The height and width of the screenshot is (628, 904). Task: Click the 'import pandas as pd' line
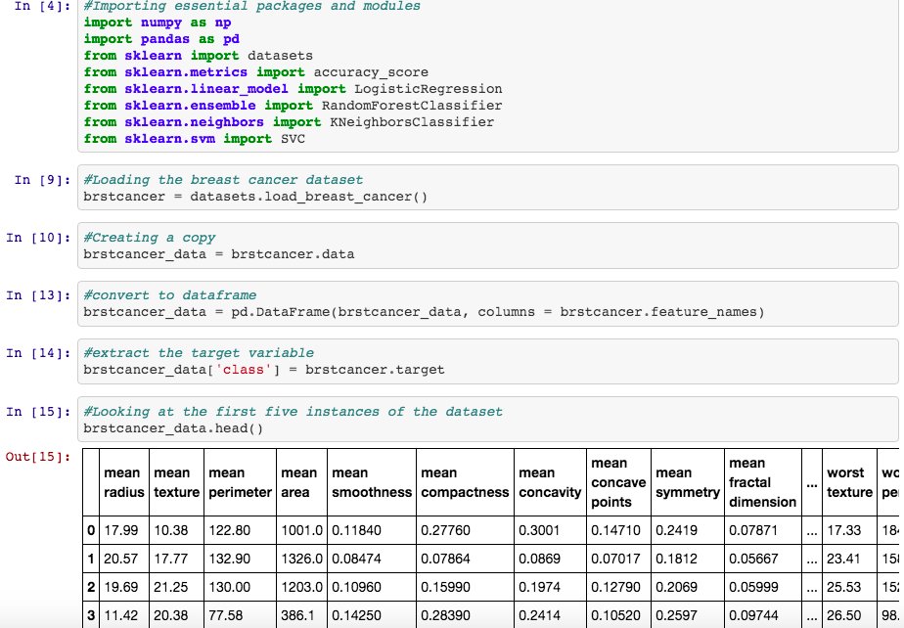(161, 39)
